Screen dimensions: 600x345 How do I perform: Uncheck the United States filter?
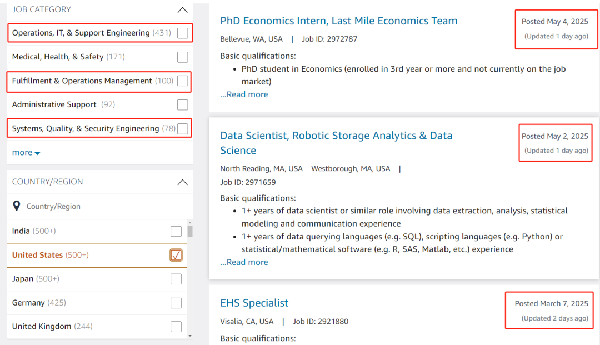click(x=176, y=255)
